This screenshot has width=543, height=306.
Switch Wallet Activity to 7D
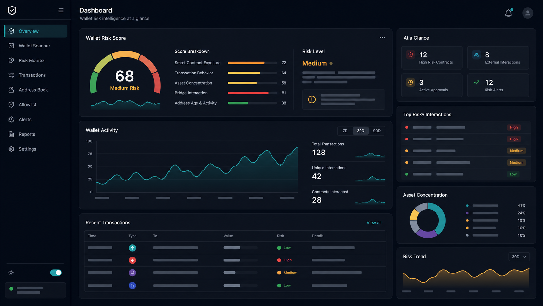[345, 131]
